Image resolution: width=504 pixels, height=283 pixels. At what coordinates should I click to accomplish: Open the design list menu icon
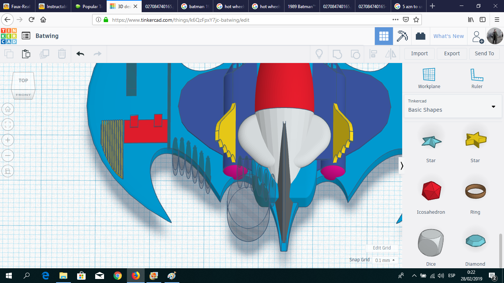point(26,36)
